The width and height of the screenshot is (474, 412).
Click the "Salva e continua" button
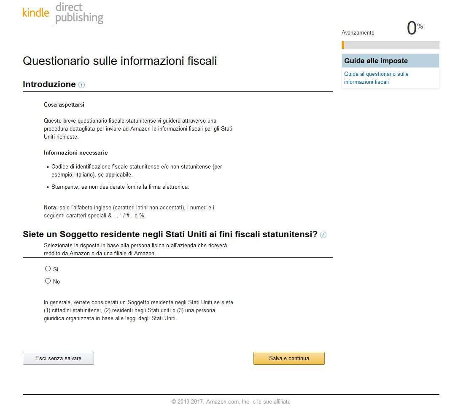point(289,358)
